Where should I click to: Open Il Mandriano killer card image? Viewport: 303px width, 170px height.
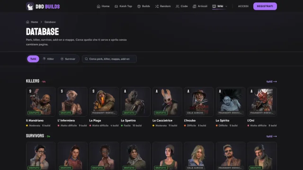click(41, 102)
